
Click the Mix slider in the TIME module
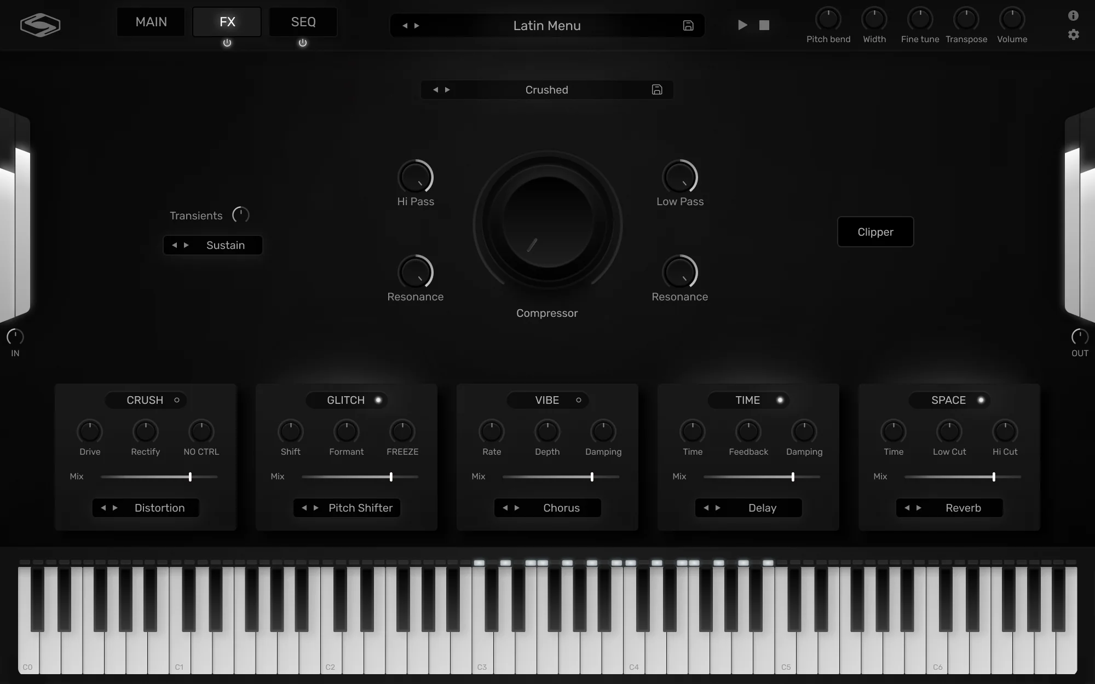[x=792, y=477]
